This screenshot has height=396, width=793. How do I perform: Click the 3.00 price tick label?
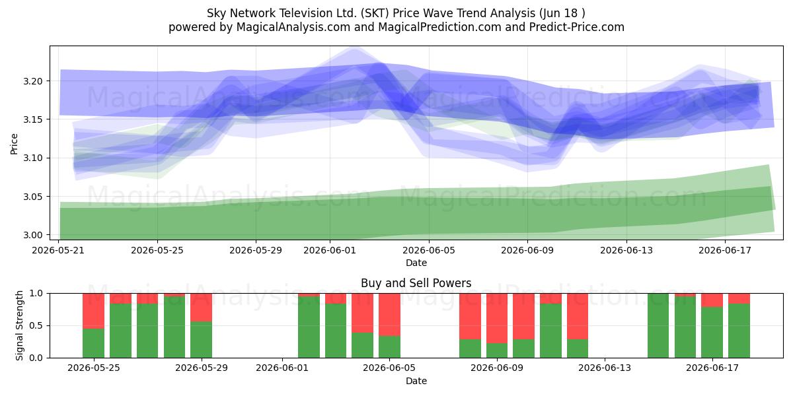click(x=34, y=235)
